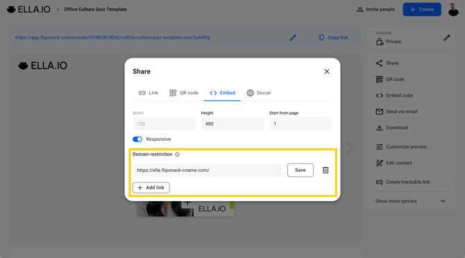
Task: Click the ELLA.IO logo in header
Action: [28, 9]
